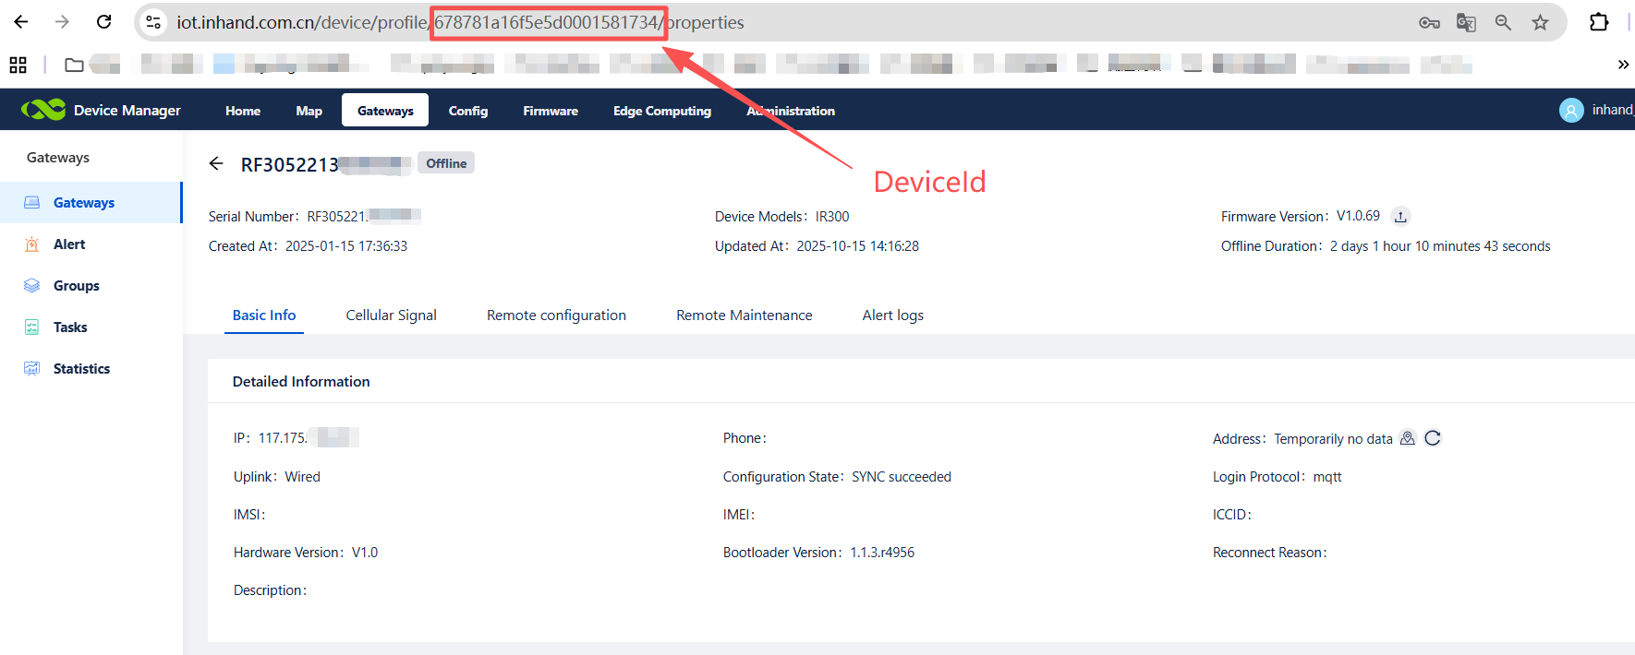
Task: Go to Statistics in the sidebar
Action: (81, 369)
